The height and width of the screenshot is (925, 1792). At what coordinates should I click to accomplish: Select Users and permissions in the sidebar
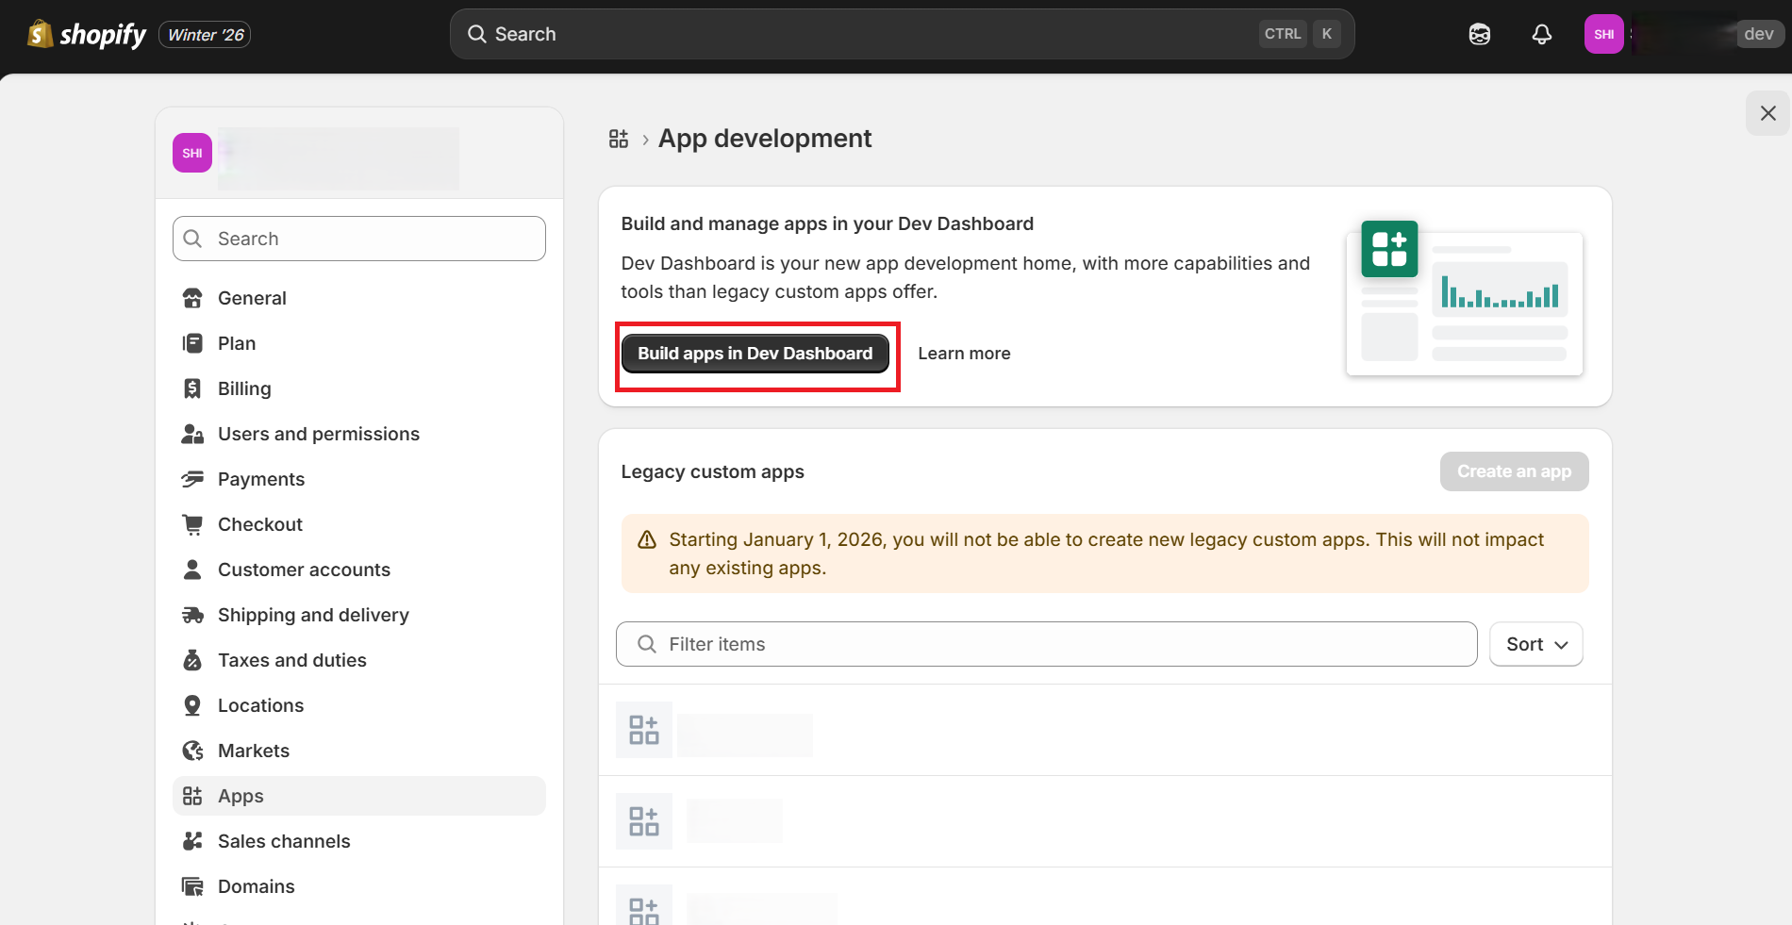(318, 434)
